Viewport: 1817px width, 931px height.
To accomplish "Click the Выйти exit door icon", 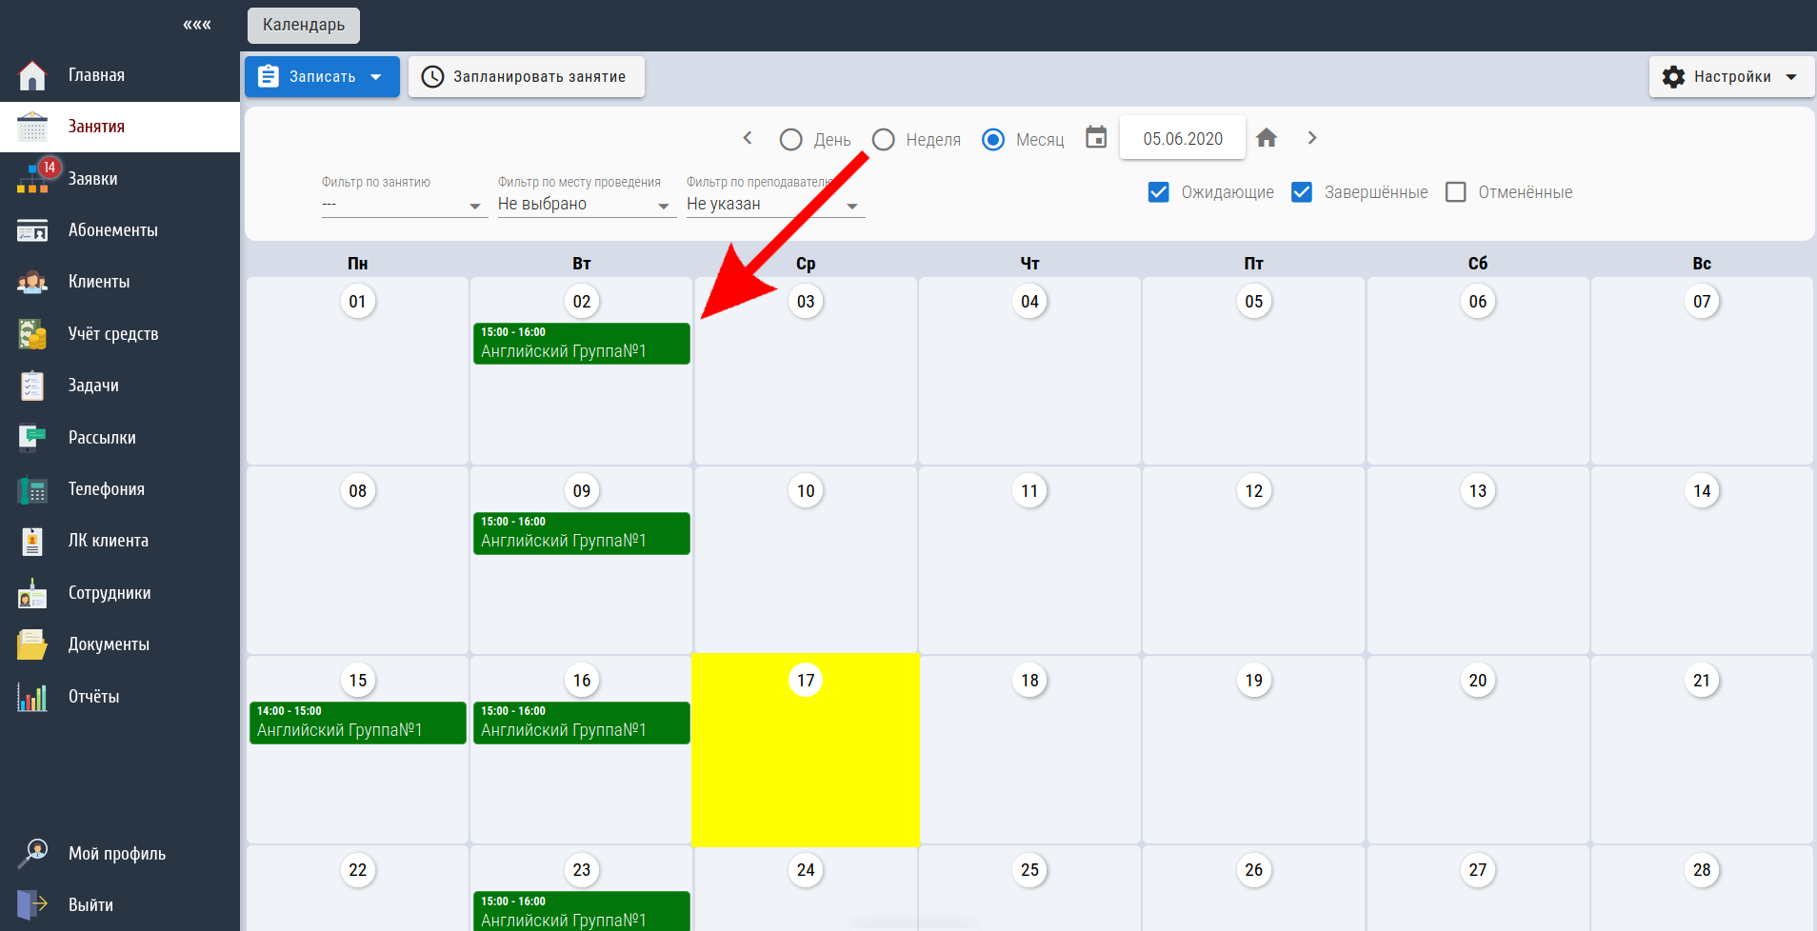I will pos(32,904).
